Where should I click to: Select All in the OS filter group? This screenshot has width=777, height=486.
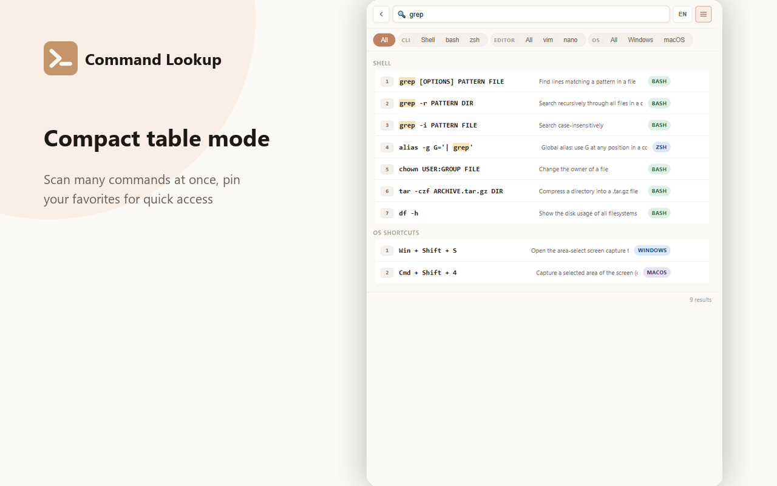[x=614, y=40]
